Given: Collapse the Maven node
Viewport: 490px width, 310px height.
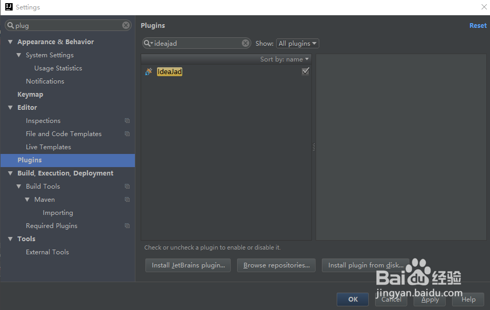Looking at the screenshot, I should click(27, 199).
